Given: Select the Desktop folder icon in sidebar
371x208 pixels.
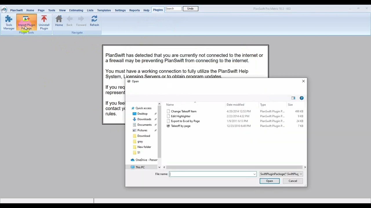Looking at the screenshot, I should (134, 114).
